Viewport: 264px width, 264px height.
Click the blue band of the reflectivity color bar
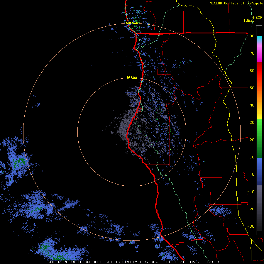(259, 172)
